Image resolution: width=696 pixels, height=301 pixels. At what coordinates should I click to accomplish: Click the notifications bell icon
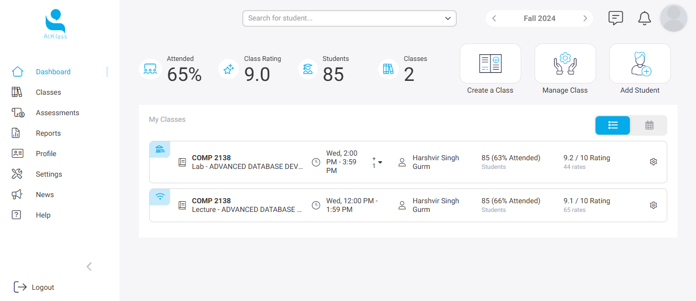coord(644,18)
